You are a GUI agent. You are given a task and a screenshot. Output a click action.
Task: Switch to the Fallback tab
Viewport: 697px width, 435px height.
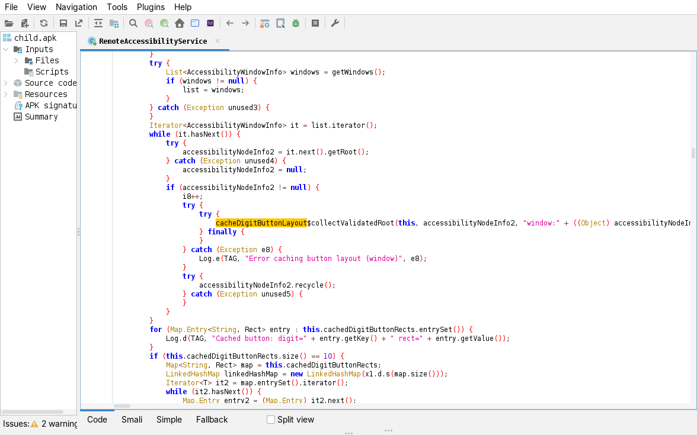coord(212,420)
